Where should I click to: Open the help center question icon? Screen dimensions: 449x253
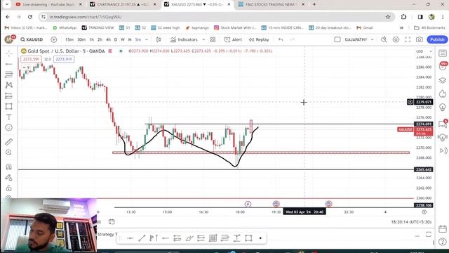tap(443, 242)
